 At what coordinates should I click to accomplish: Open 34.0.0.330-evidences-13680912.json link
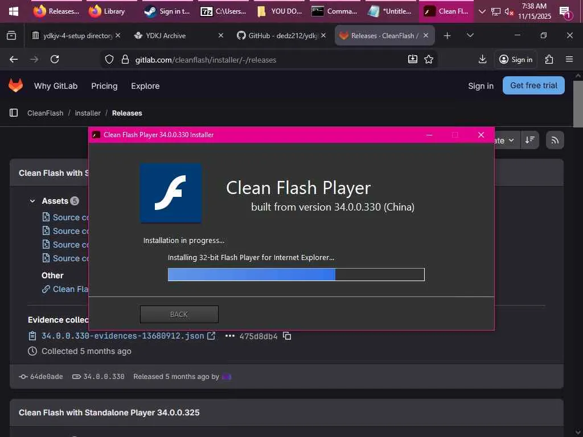click(x=122, y=336)
